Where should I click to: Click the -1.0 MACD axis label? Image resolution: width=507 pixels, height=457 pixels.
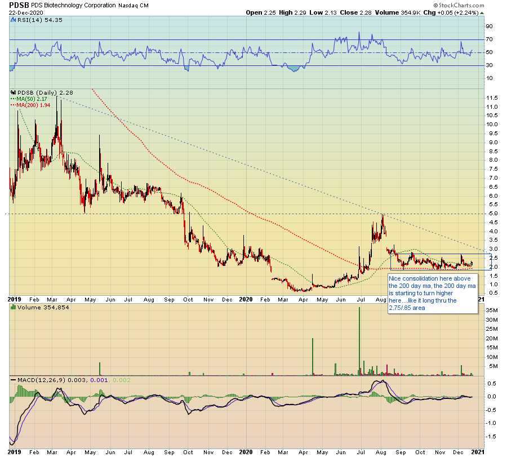(491, 423)
